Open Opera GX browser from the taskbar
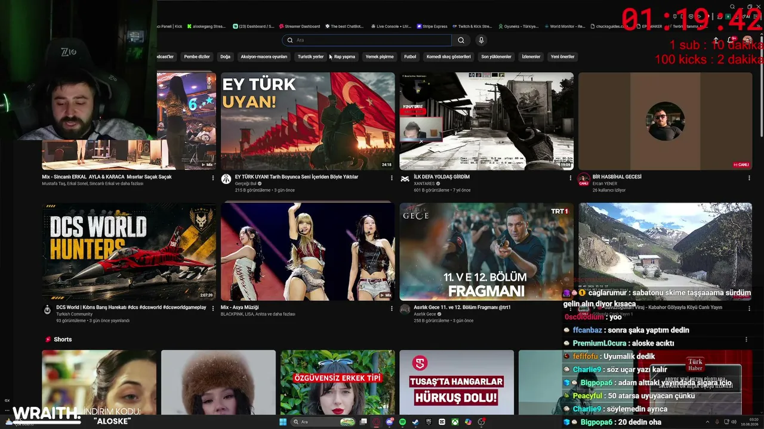 click(x=376, y=422)
